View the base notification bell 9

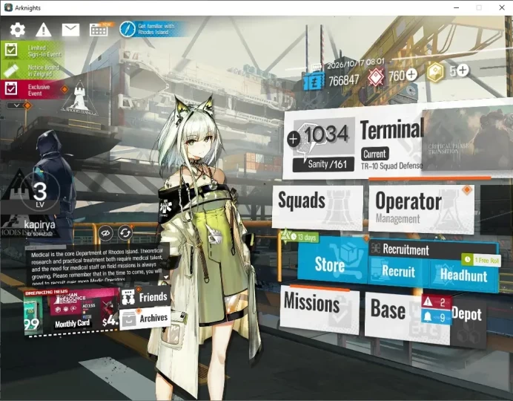coord(436,317)
